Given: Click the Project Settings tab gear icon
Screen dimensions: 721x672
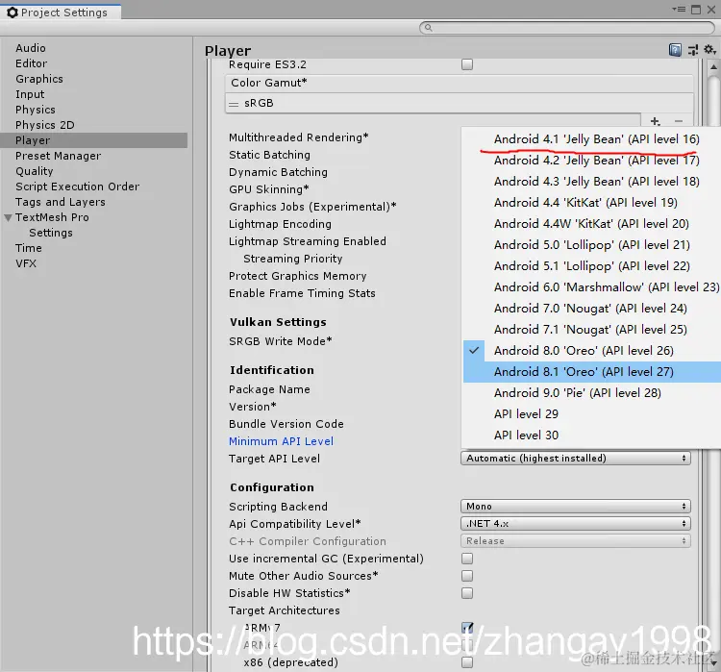Looking at the screenshot, I should (12, 12).
